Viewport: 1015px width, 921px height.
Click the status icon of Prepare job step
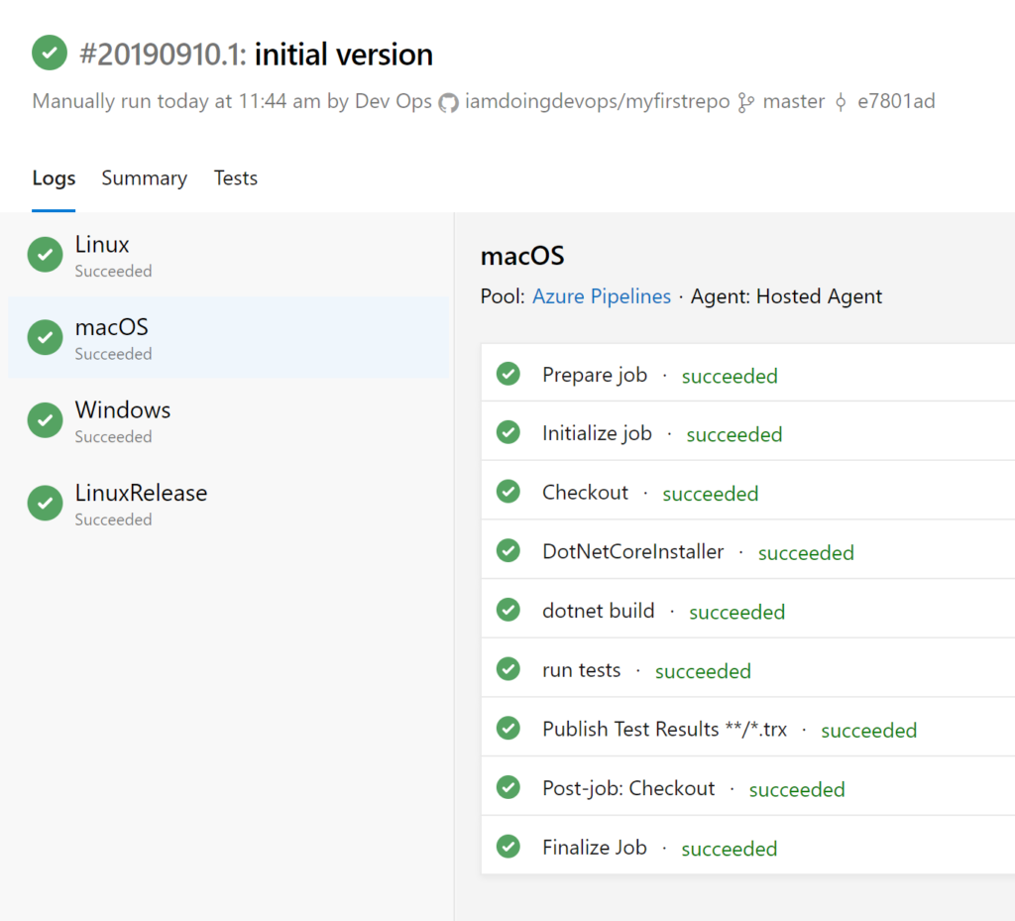(508, 374)
